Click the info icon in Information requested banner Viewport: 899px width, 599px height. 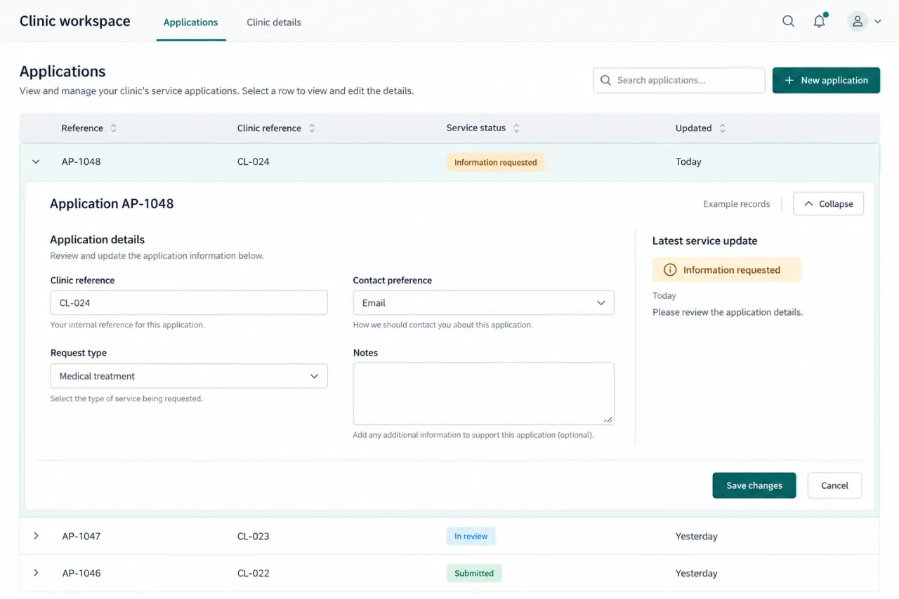point(670,270)
